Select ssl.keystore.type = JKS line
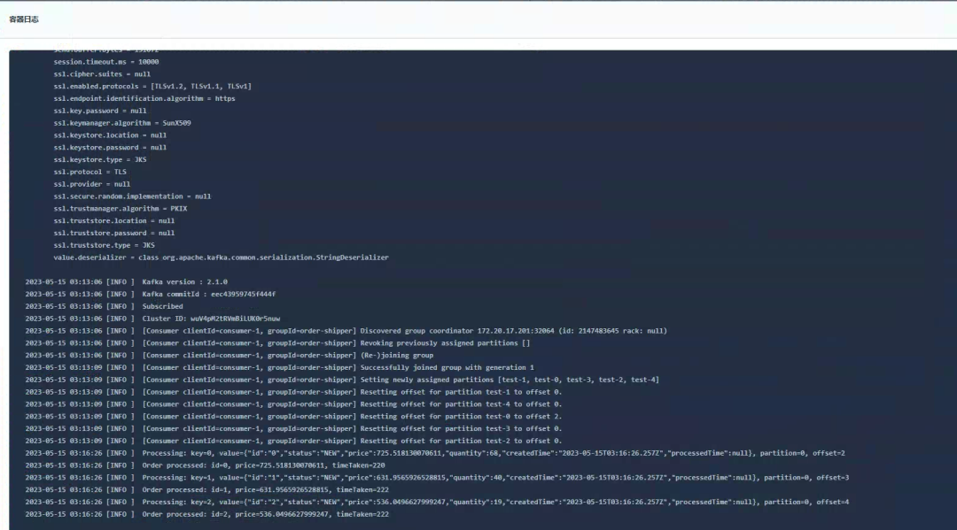Screen dimensions: 957x530 tap(100, 159)
